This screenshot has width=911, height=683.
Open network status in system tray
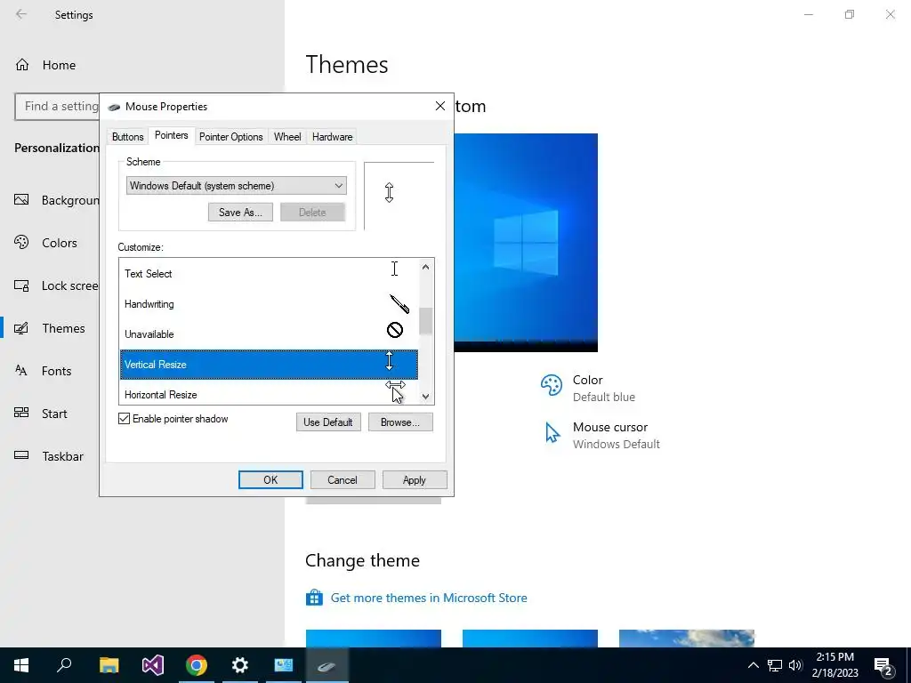775,665
